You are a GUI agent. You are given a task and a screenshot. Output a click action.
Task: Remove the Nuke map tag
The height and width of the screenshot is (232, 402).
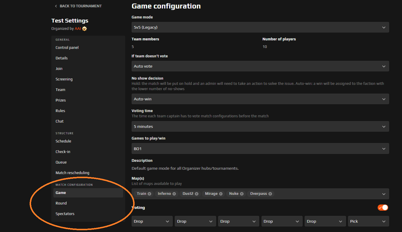coord(241,193)
